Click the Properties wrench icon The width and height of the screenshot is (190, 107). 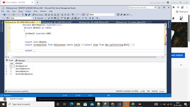point(121,15)
